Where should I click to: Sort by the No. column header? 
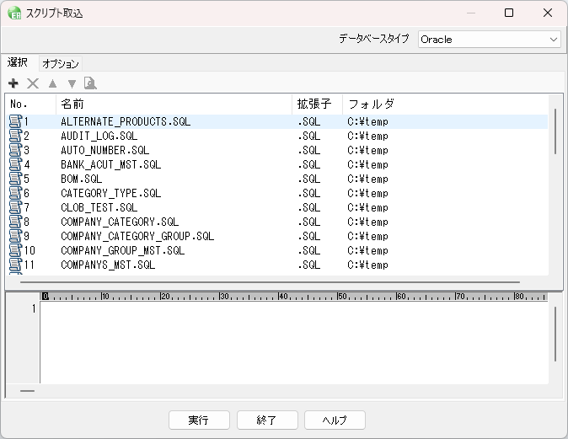coord(31,104)
